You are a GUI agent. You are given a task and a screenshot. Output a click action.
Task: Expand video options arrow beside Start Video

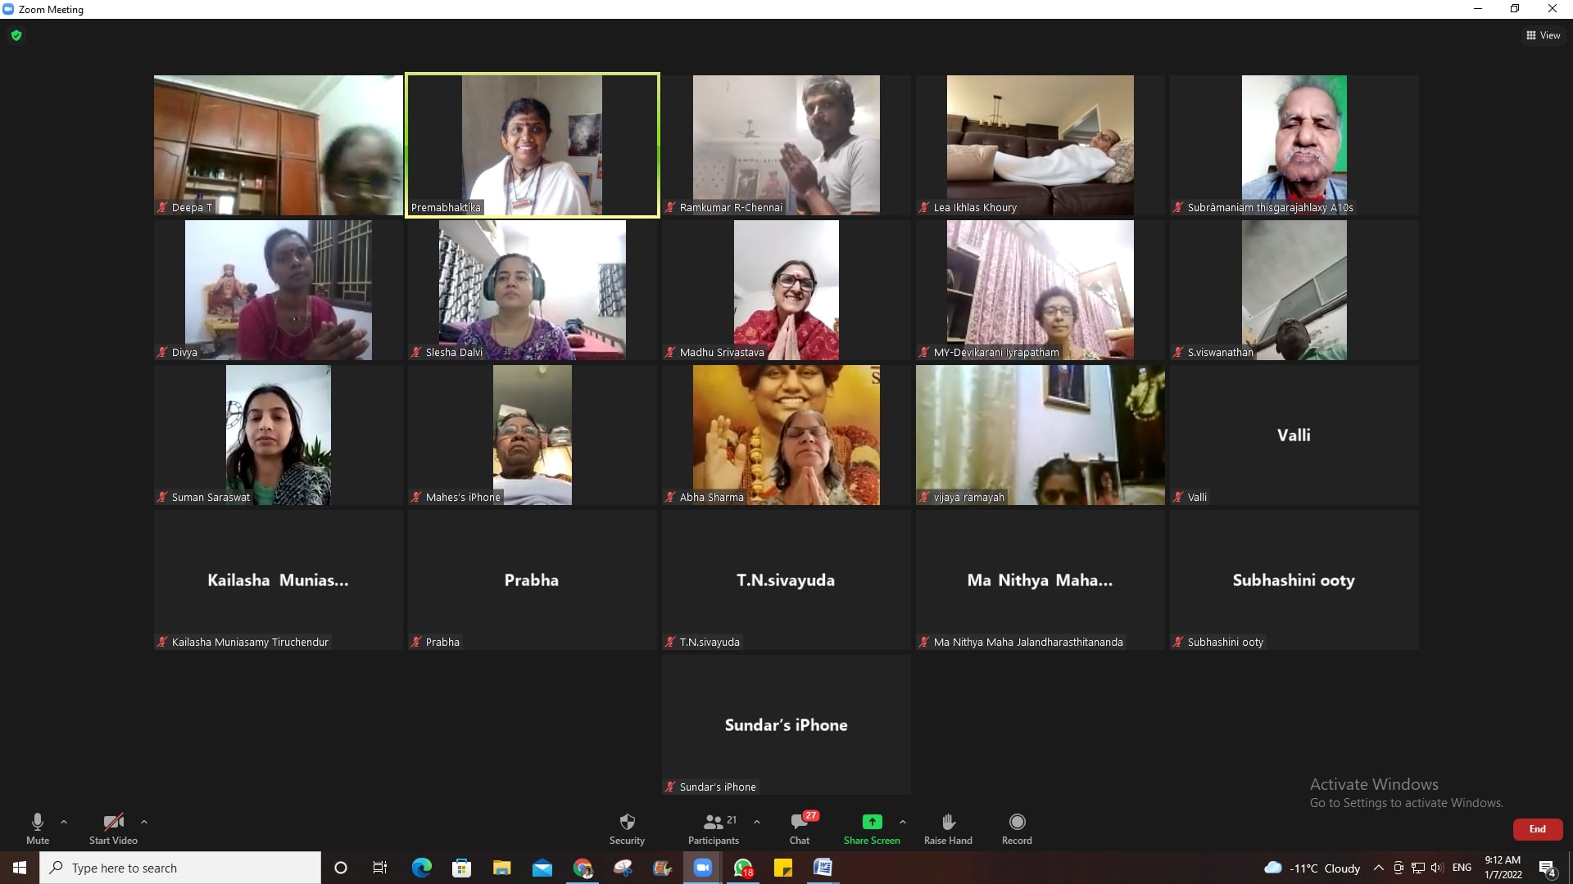pos(144,822)
